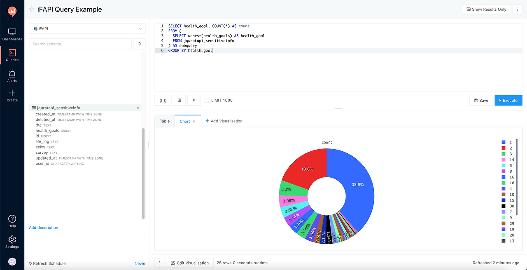Insert jquratapi_sensitiveinfo table name via arrow icon
Image resolution: width=527 pixels, height=270 pixels.
tap(138, 108)
